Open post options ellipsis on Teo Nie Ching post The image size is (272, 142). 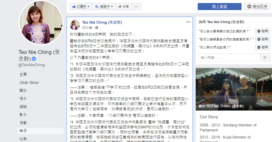(x=188, y=22)
